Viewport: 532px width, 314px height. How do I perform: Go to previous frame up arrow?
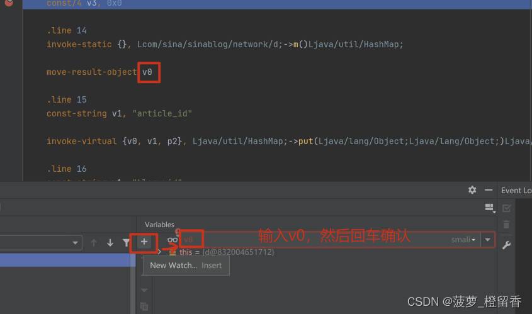click(x=94, y=242)
